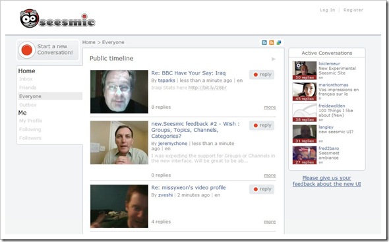The width and height of the screenshot is (389, 242).
Task: Open new.Seesmic feedback #2 post title
Action: coord(195,130)
